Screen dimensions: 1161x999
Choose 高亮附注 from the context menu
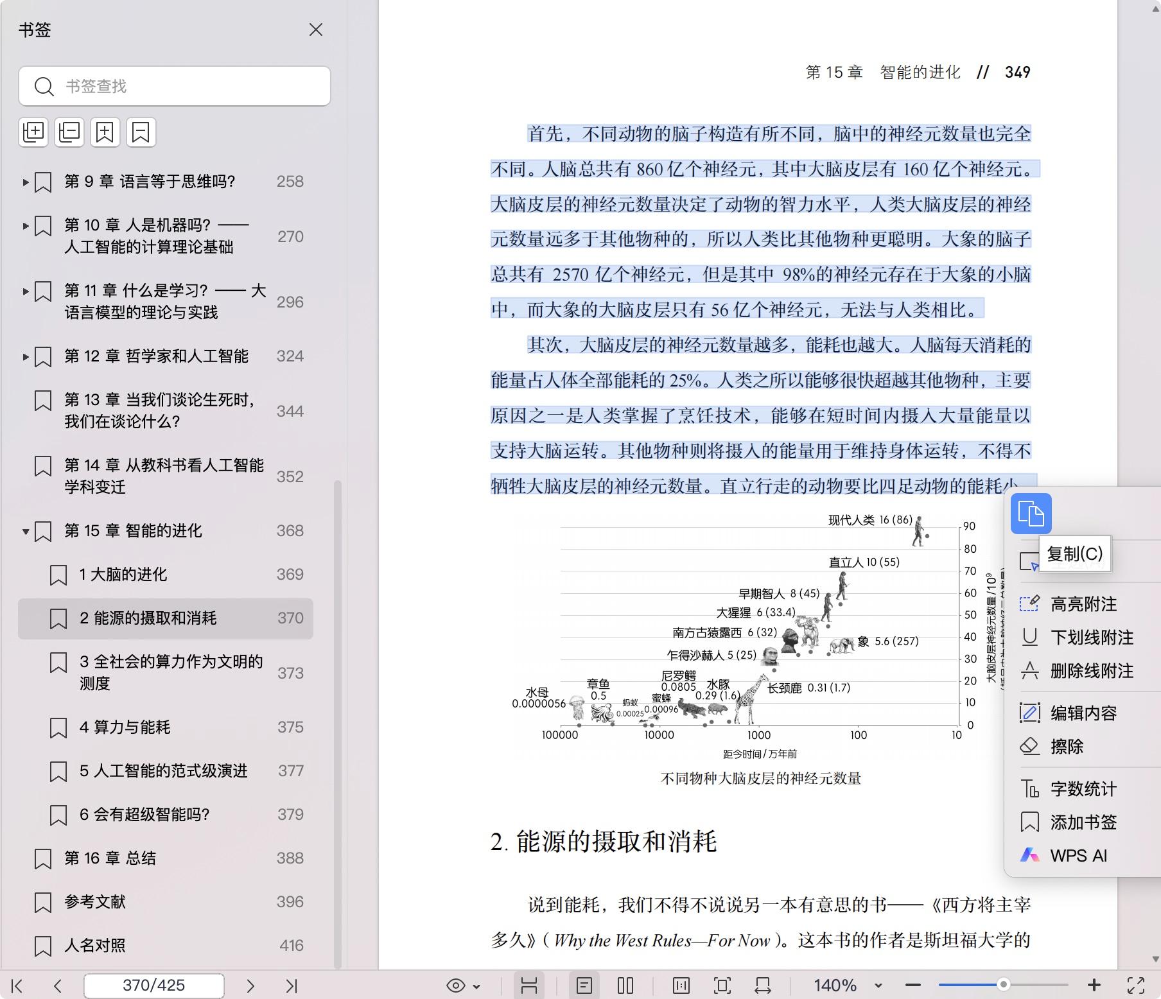click(x=1083, y=604)
